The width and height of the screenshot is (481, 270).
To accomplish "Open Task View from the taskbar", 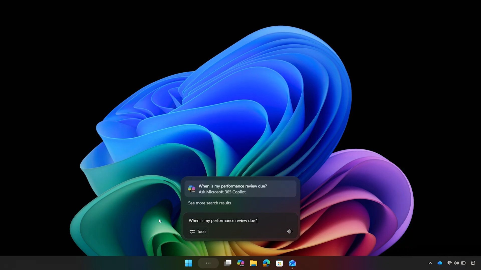I will [x=228, y=263].
